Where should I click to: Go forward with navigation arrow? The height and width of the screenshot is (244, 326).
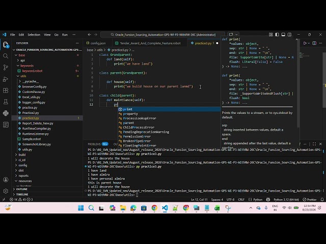pyautogui.click(x=96, y=35)
